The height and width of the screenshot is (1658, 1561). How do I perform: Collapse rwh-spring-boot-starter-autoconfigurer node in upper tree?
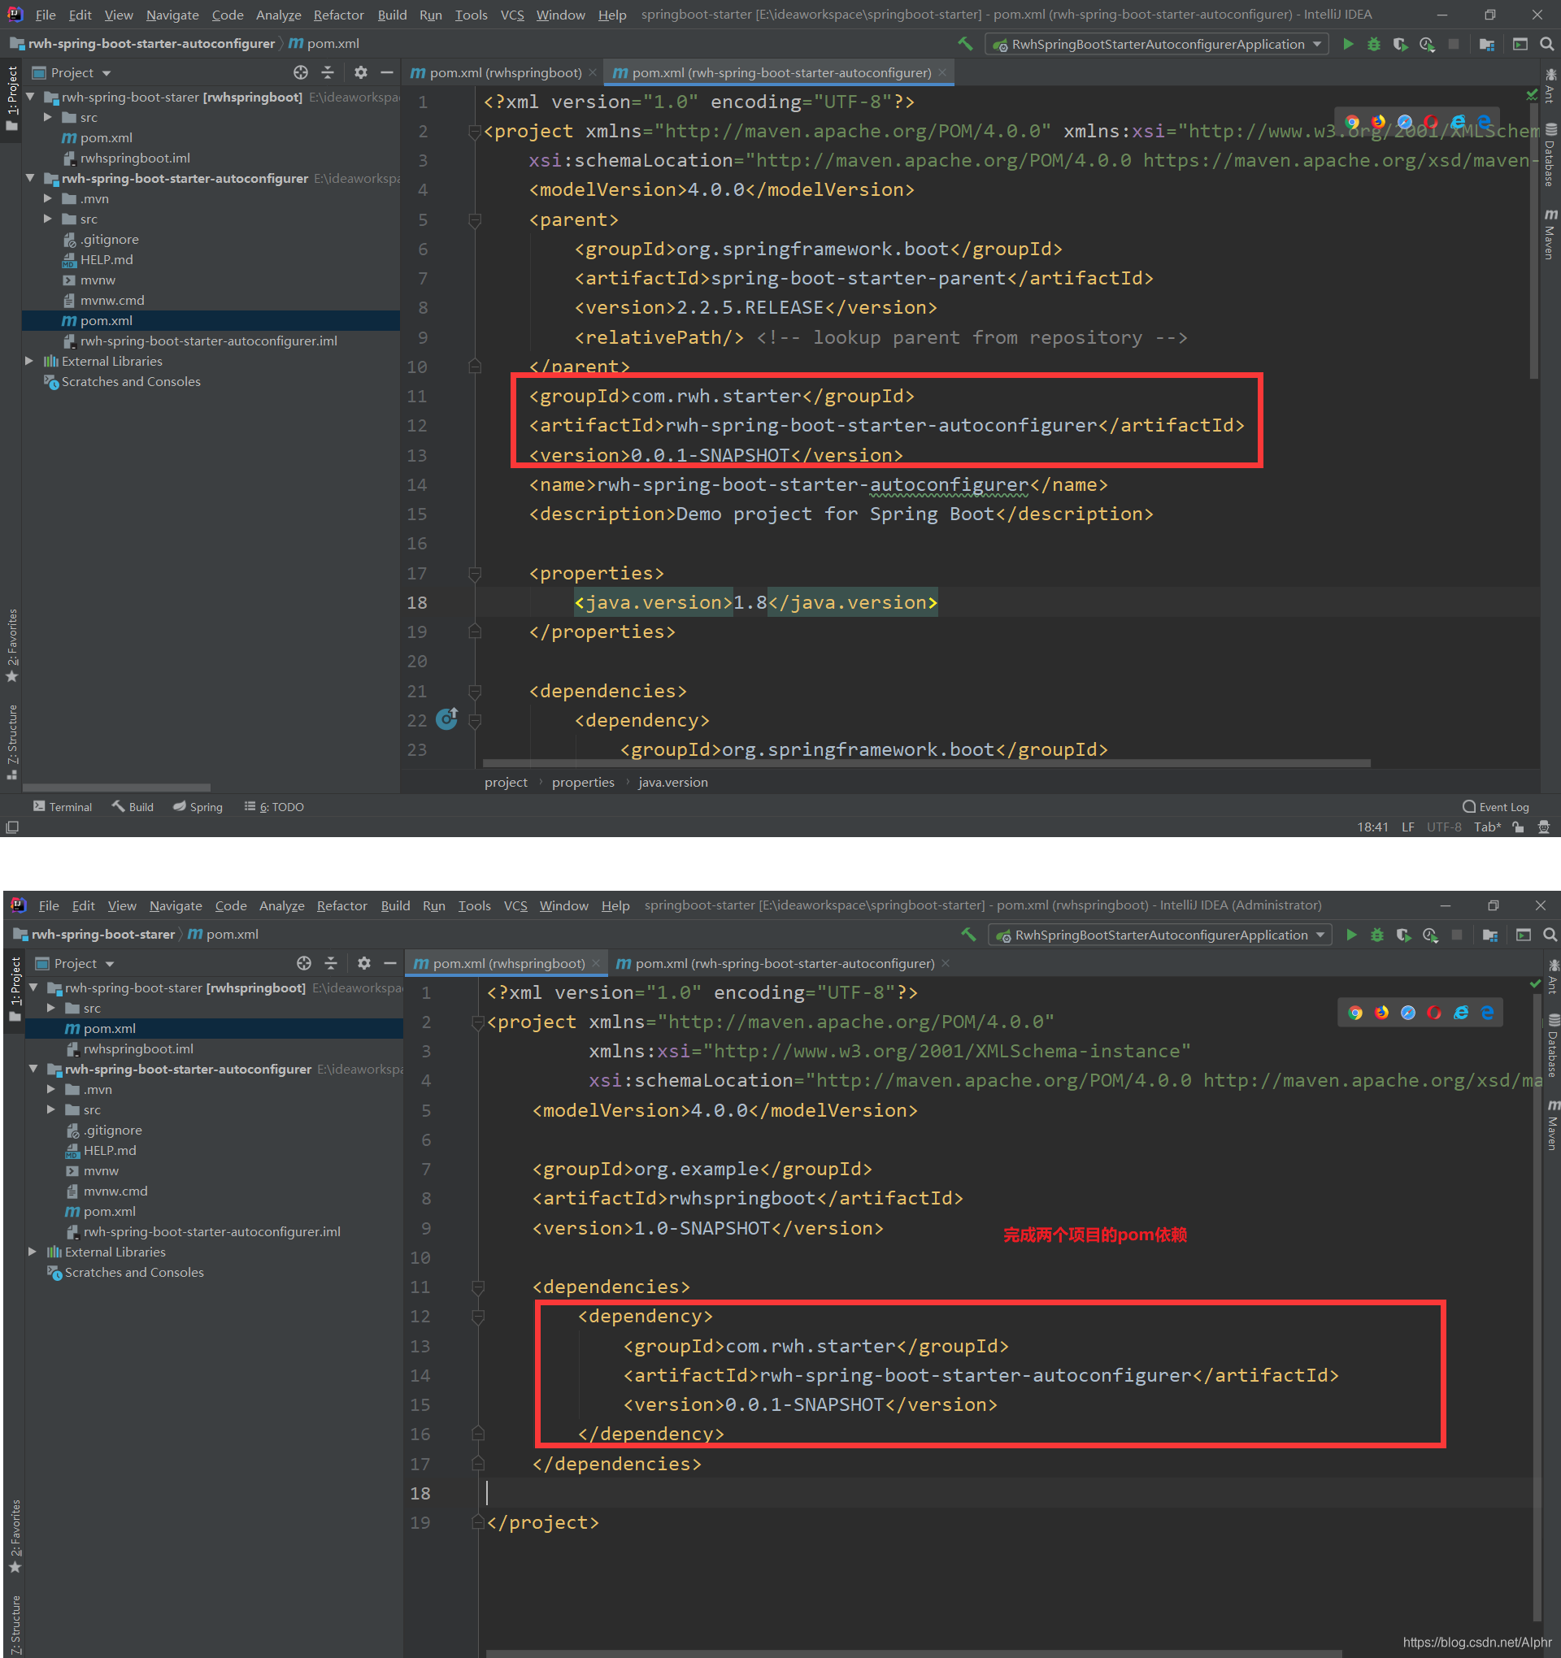coord(30,178)
